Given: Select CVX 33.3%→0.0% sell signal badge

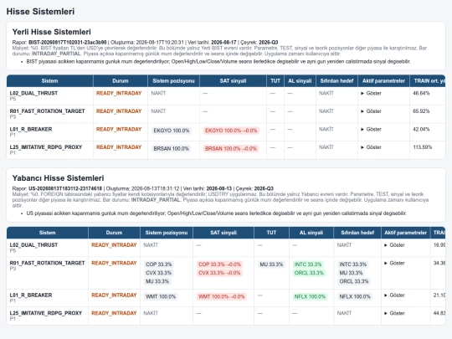Looking at the screenshot, I should 219,273.
